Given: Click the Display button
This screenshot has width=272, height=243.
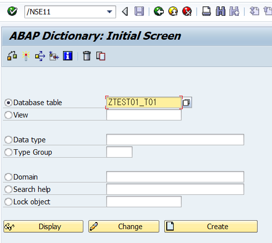Looking at the screenshot, I should pyautogui.click(x=43, y=226).
